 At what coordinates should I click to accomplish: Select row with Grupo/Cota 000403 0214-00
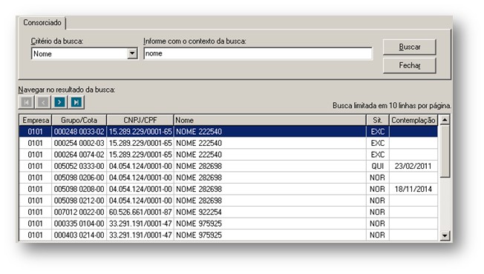point(229,235)
